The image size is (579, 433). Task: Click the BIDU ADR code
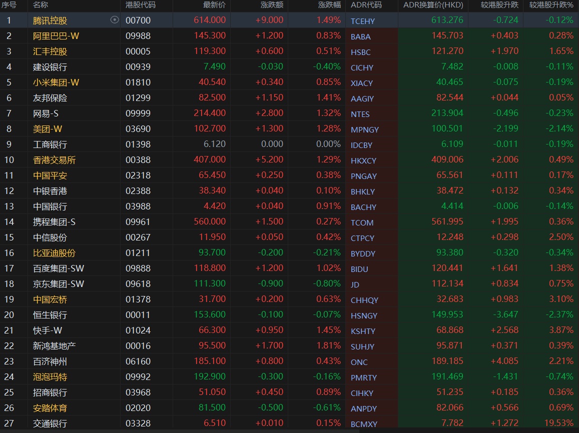point(359,269)
